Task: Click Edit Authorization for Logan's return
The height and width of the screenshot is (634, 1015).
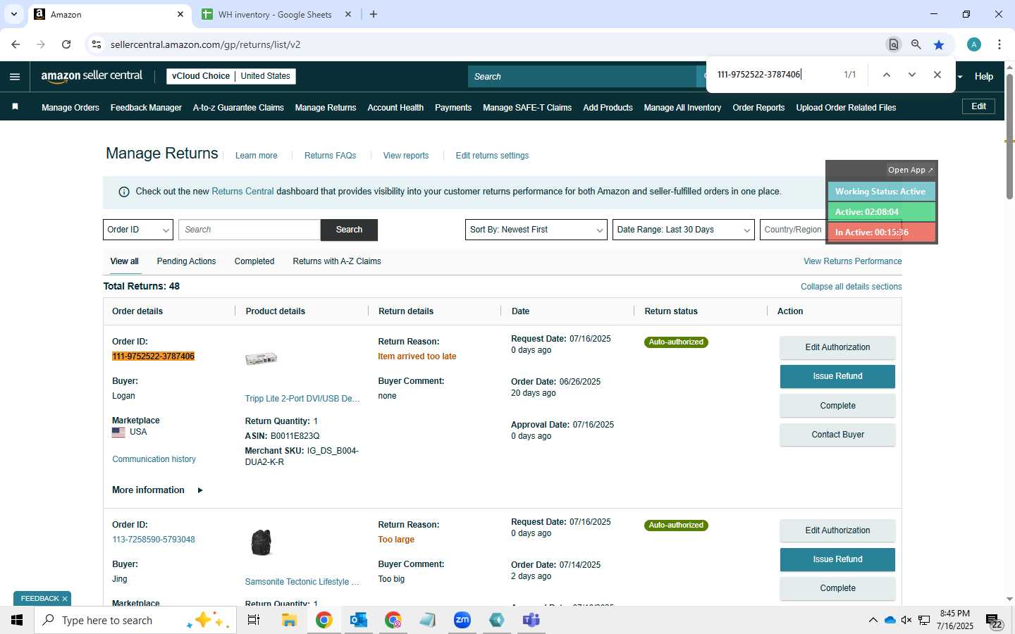Action: coord(837,347)
